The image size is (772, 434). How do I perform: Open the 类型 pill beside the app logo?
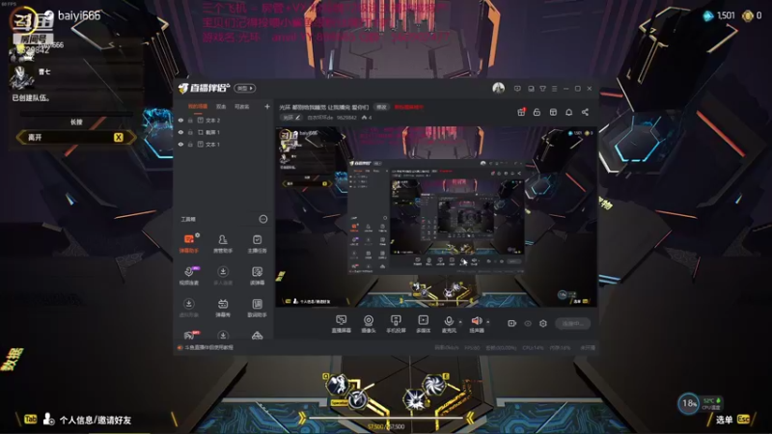(244, 88)
